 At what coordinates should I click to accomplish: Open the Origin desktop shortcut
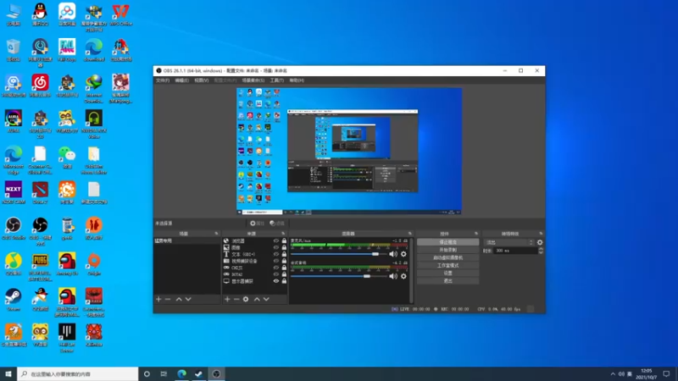click(94, 264)
